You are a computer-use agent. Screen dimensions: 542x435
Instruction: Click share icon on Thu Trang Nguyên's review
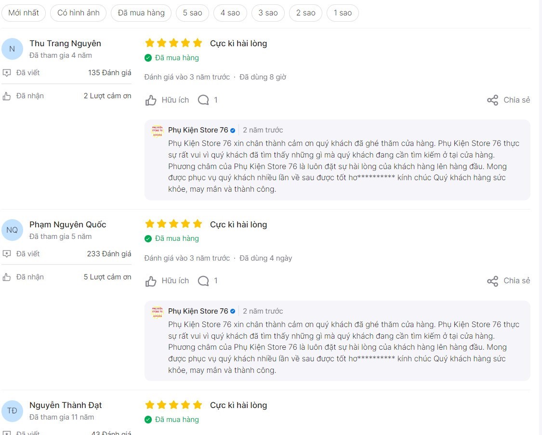(492, 100)
